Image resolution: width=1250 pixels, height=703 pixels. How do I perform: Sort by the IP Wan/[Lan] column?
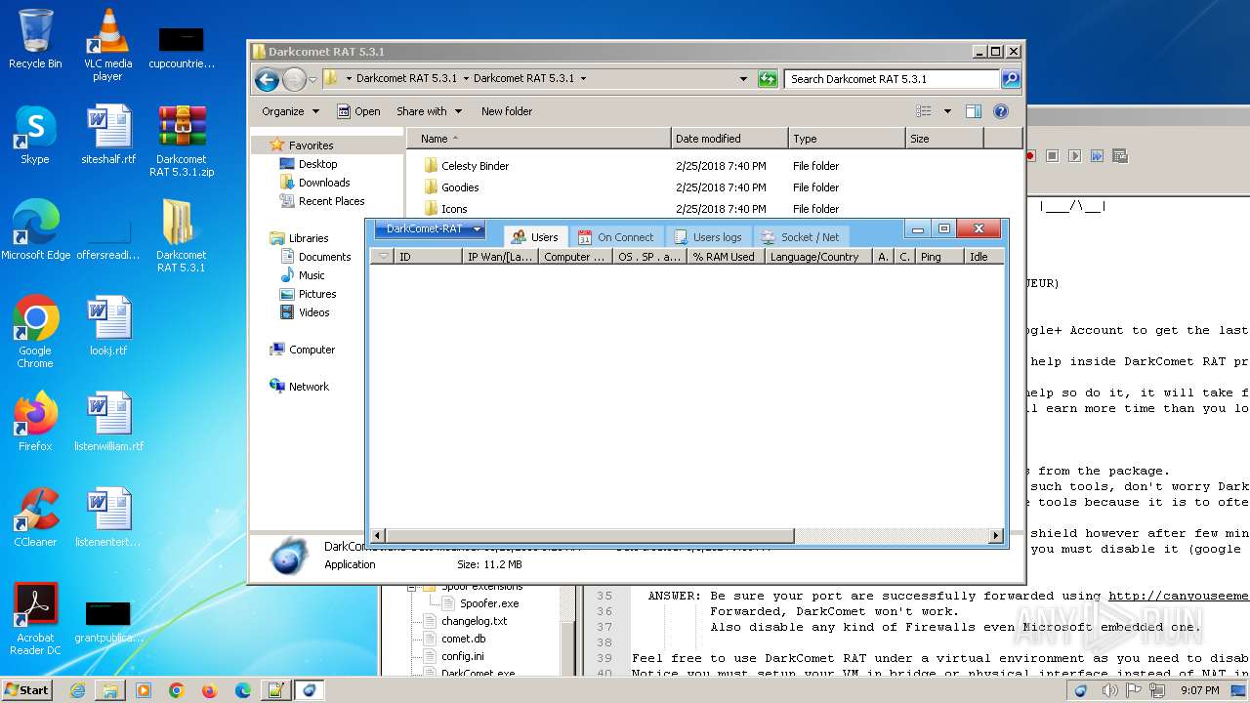click(x=499, y=257)
